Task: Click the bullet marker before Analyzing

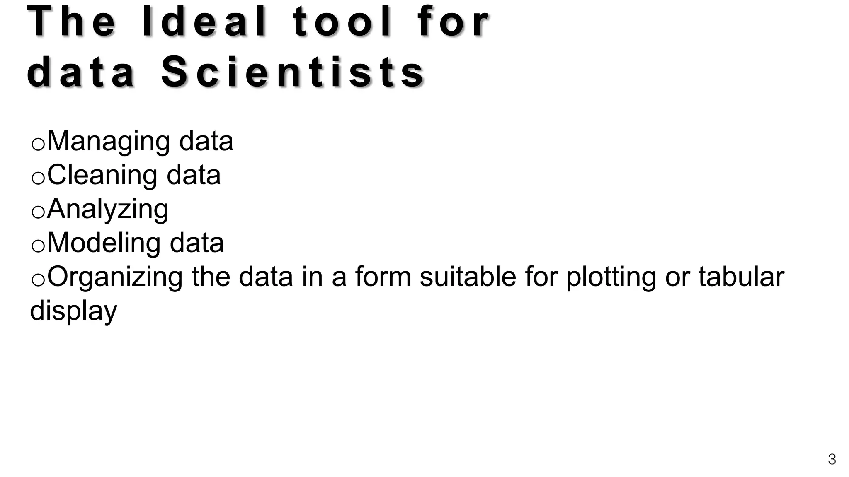Action: pos(38,212)
